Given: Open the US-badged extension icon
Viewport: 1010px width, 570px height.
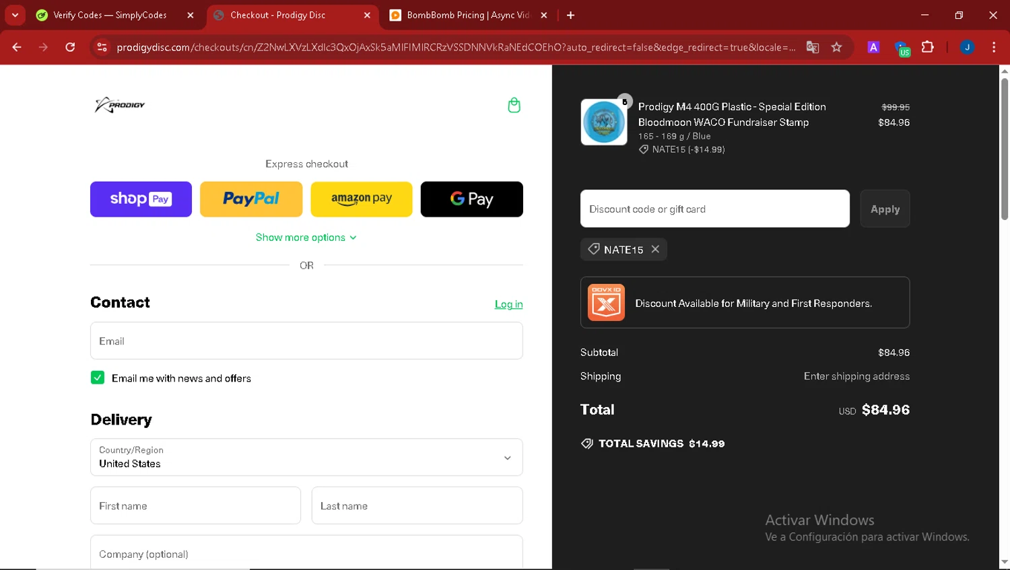Looking at the screenshot, I should (x=901, y=48).
